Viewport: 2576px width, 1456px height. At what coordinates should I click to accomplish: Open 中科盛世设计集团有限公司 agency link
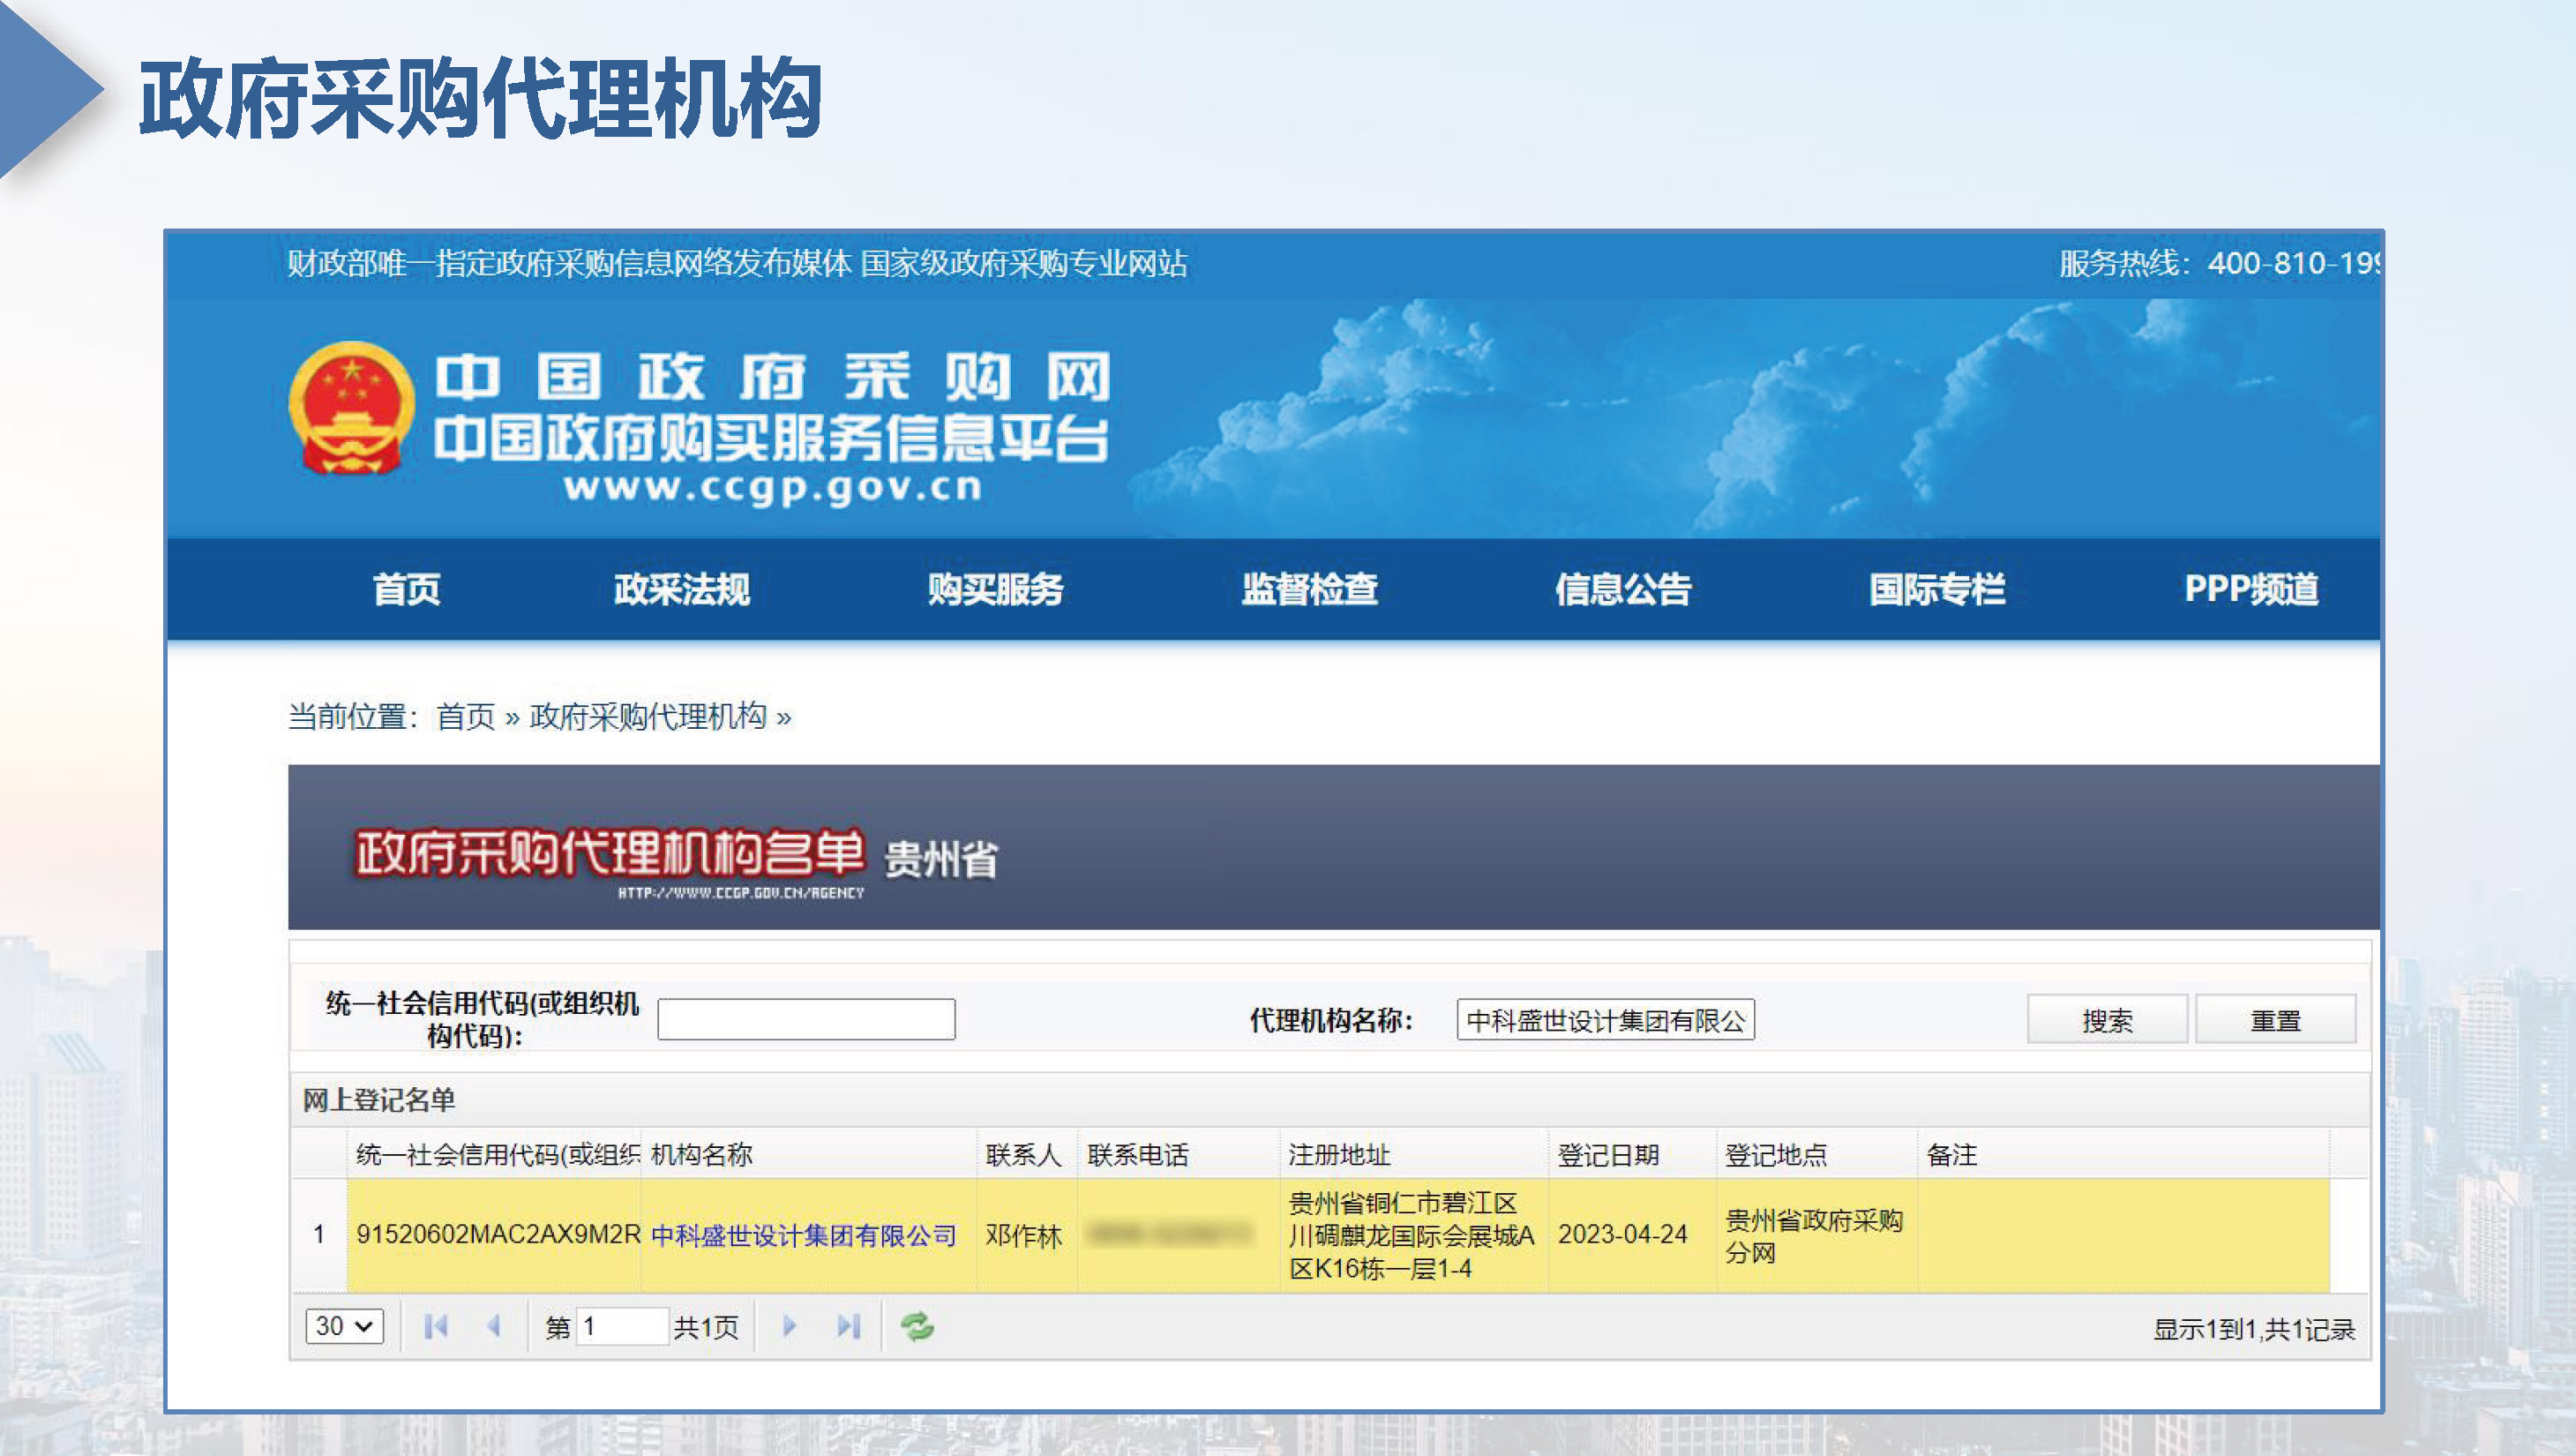[x=803, y=1235]
